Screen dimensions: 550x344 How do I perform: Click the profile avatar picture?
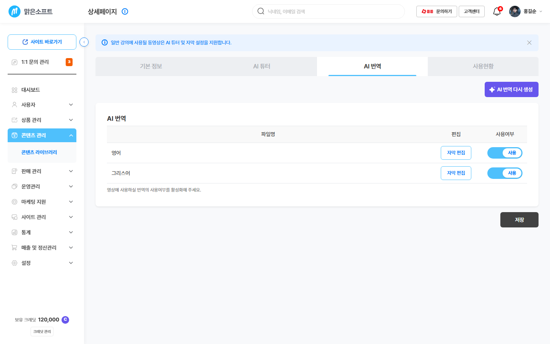coord(515,11)
